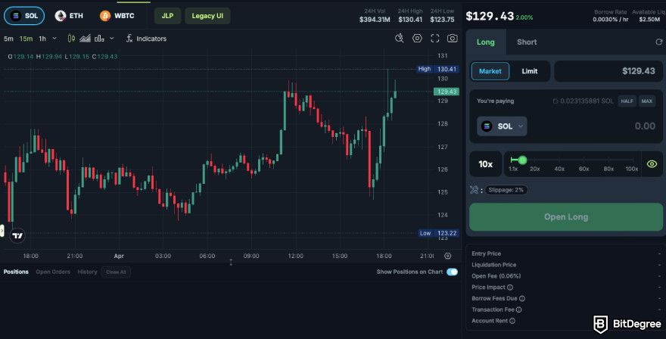Click the chart pane resize handle

(x=231, y=262)
